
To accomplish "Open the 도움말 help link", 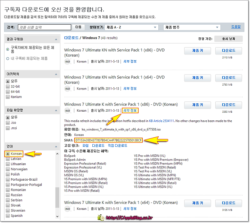I will pyautogui.click(x=236, y=27).
